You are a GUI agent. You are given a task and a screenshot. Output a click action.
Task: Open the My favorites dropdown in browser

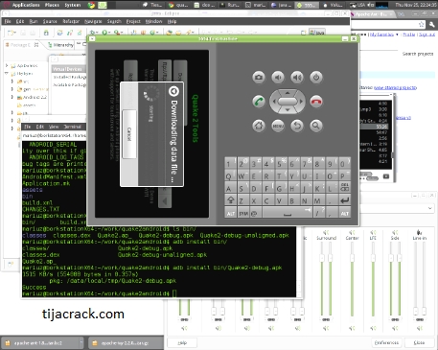[397, 35]
